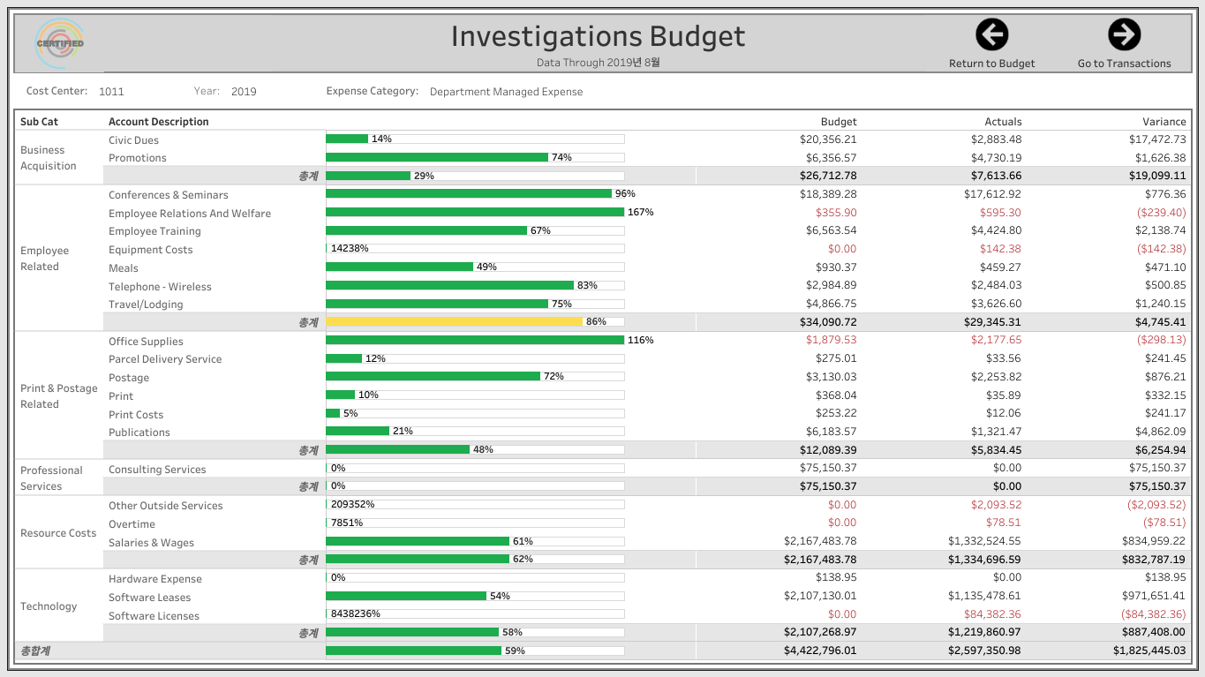Click the Go to Transactions label
The height and width of the screenshot is (677, 1205).
point(1124,64)
